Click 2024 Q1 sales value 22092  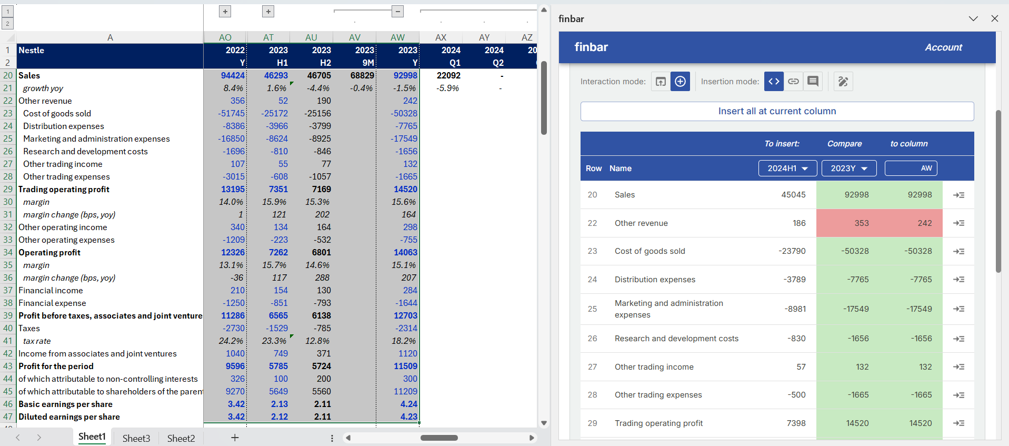[441, 75]
